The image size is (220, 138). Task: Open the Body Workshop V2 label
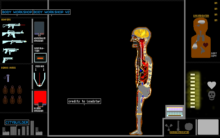point(51,12)
